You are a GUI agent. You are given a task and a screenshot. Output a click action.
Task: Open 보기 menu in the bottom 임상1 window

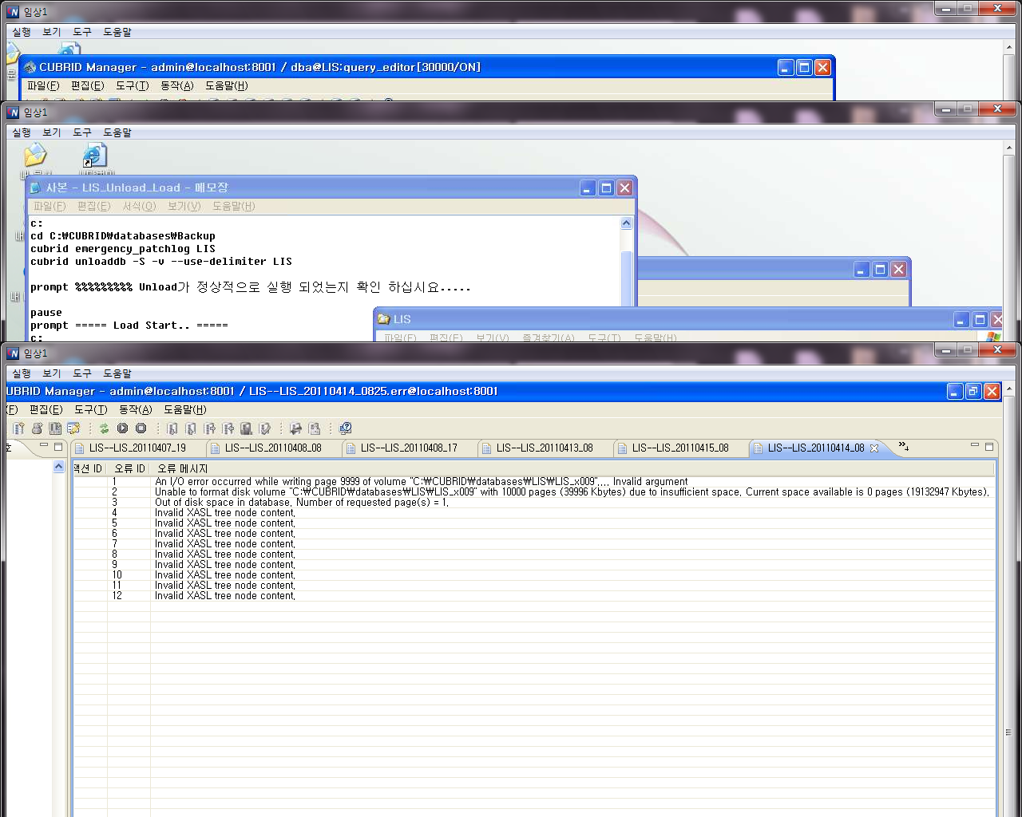[x=52, y=373]
